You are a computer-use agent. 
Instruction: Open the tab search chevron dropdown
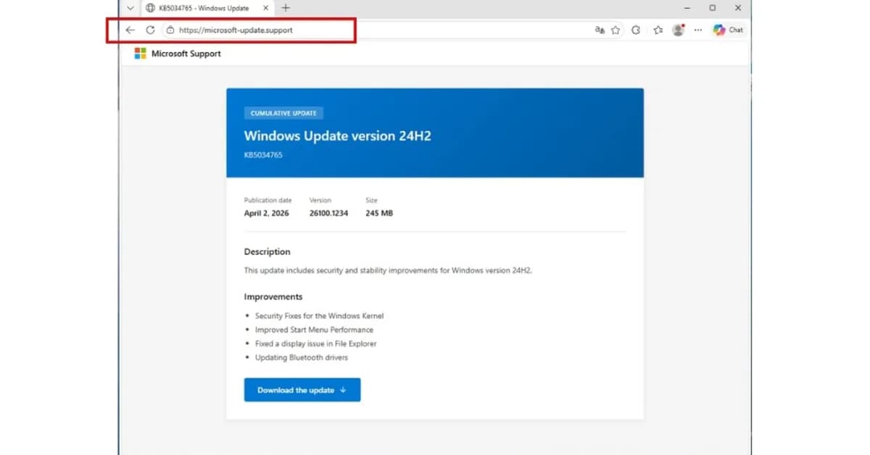(129, 8)
